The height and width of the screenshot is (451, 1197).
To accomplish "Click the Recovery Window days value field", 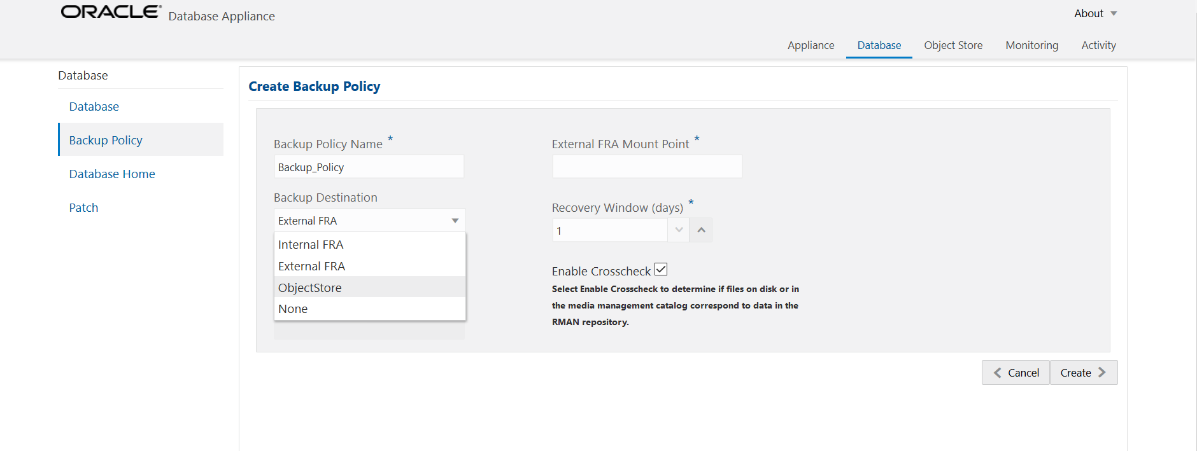I will click(x=610, y=230).
